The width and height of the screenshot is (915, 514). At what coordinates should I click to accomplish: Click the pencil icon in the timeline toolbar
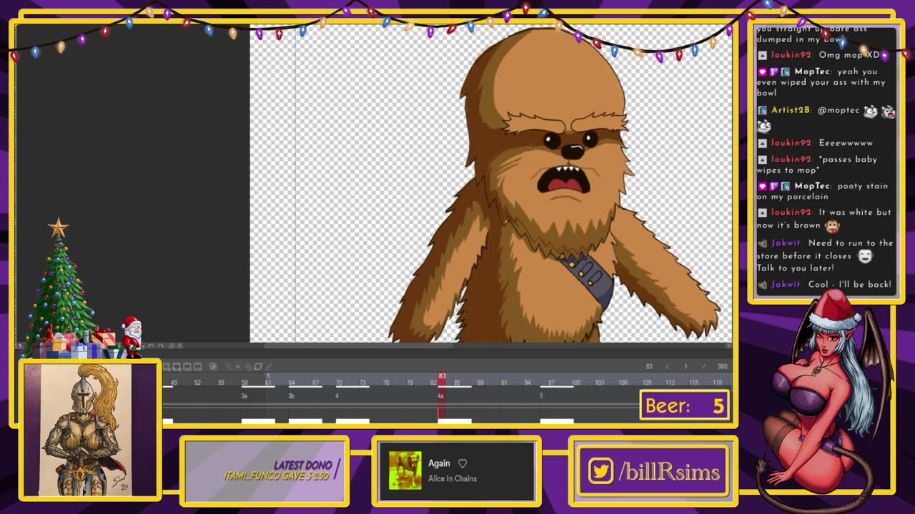click(x=269, y=367)
